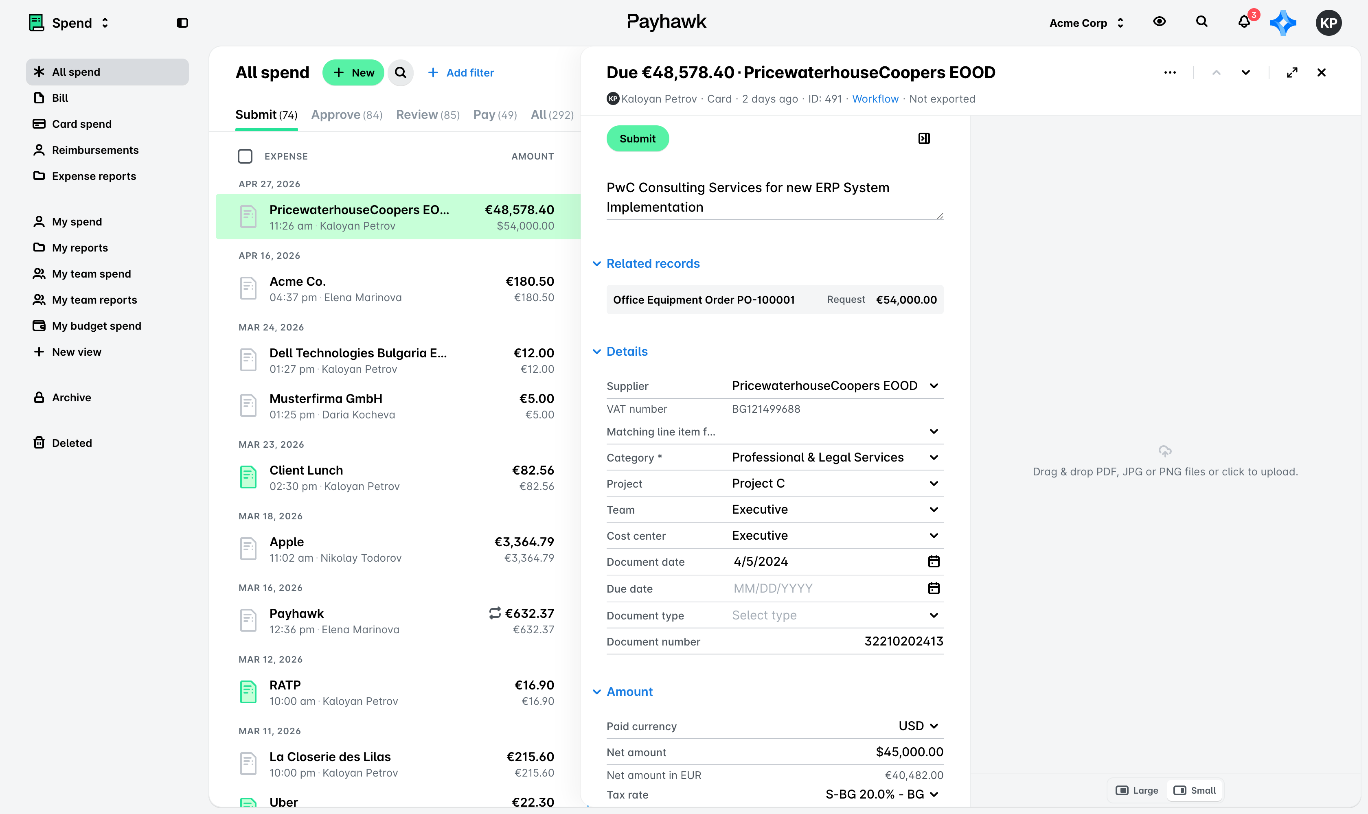
Task: Open KP user avatar menu
Action: 1329,22
